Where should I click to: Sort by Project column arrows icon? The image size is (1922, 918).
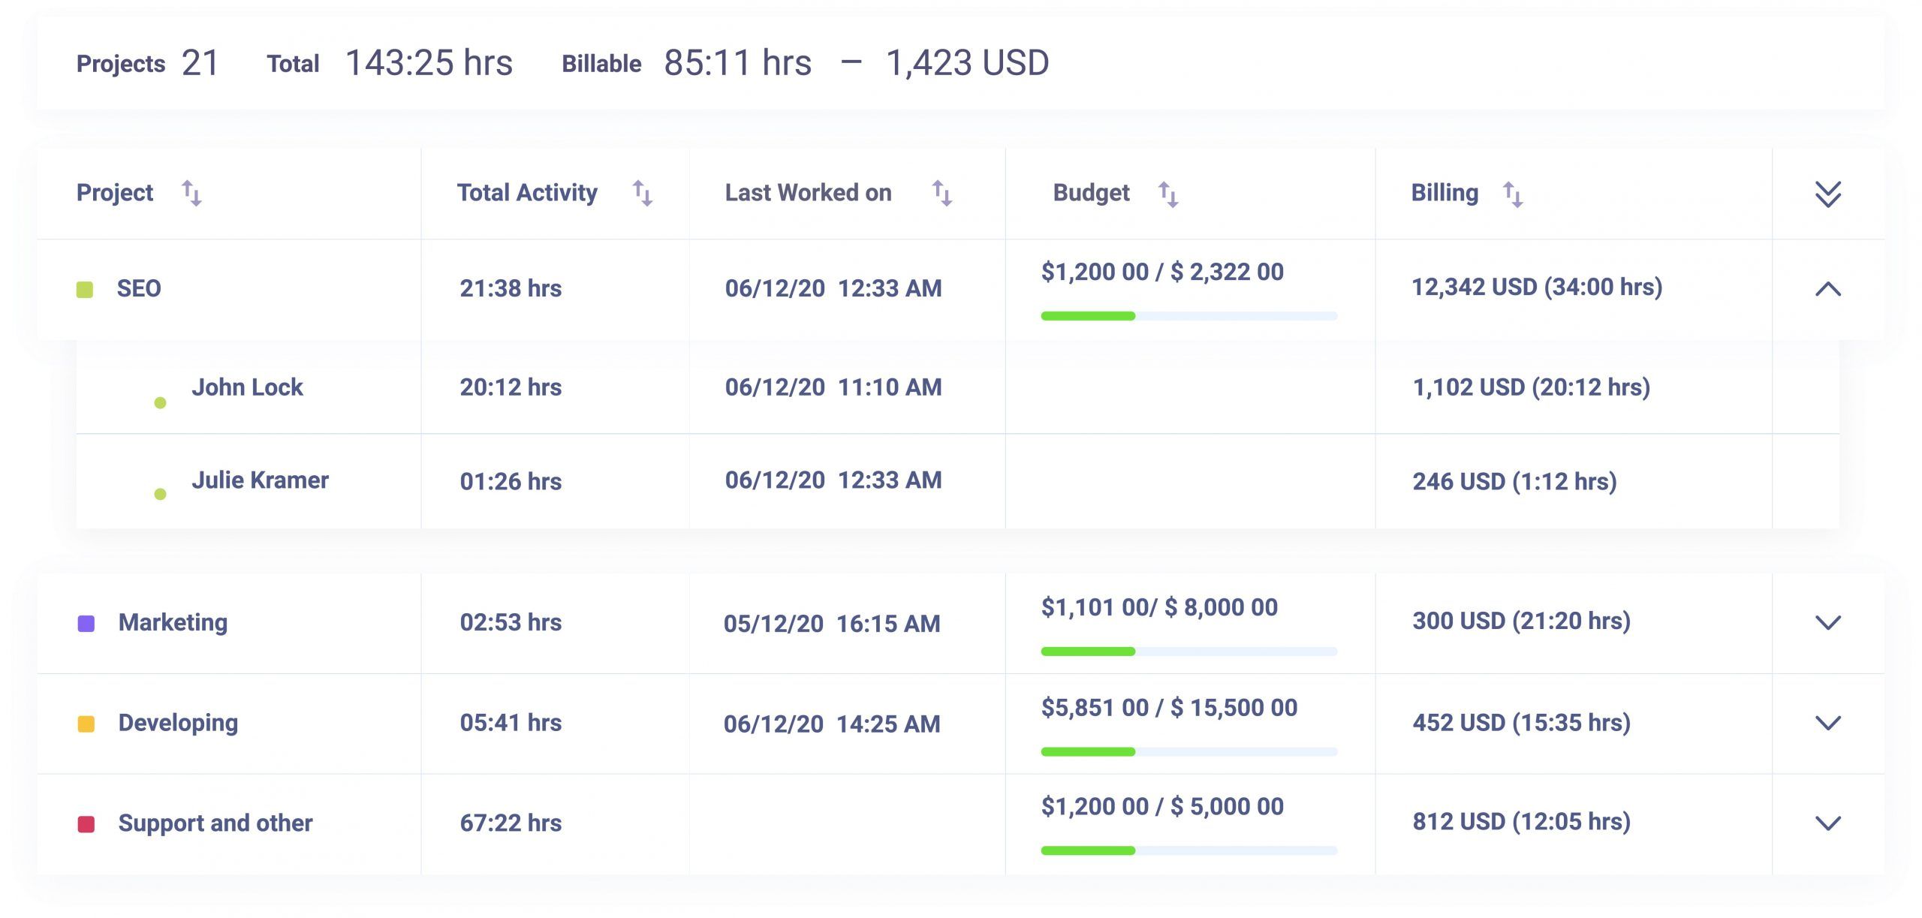coord(191,194)
